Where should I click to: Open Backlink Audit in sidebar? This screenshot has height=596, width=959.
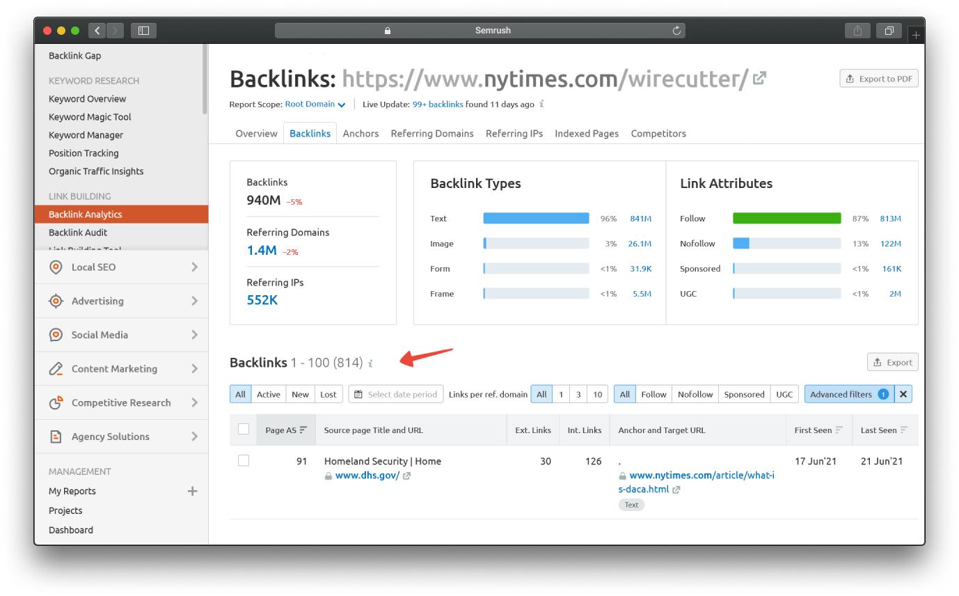click(x=78, y=233)
